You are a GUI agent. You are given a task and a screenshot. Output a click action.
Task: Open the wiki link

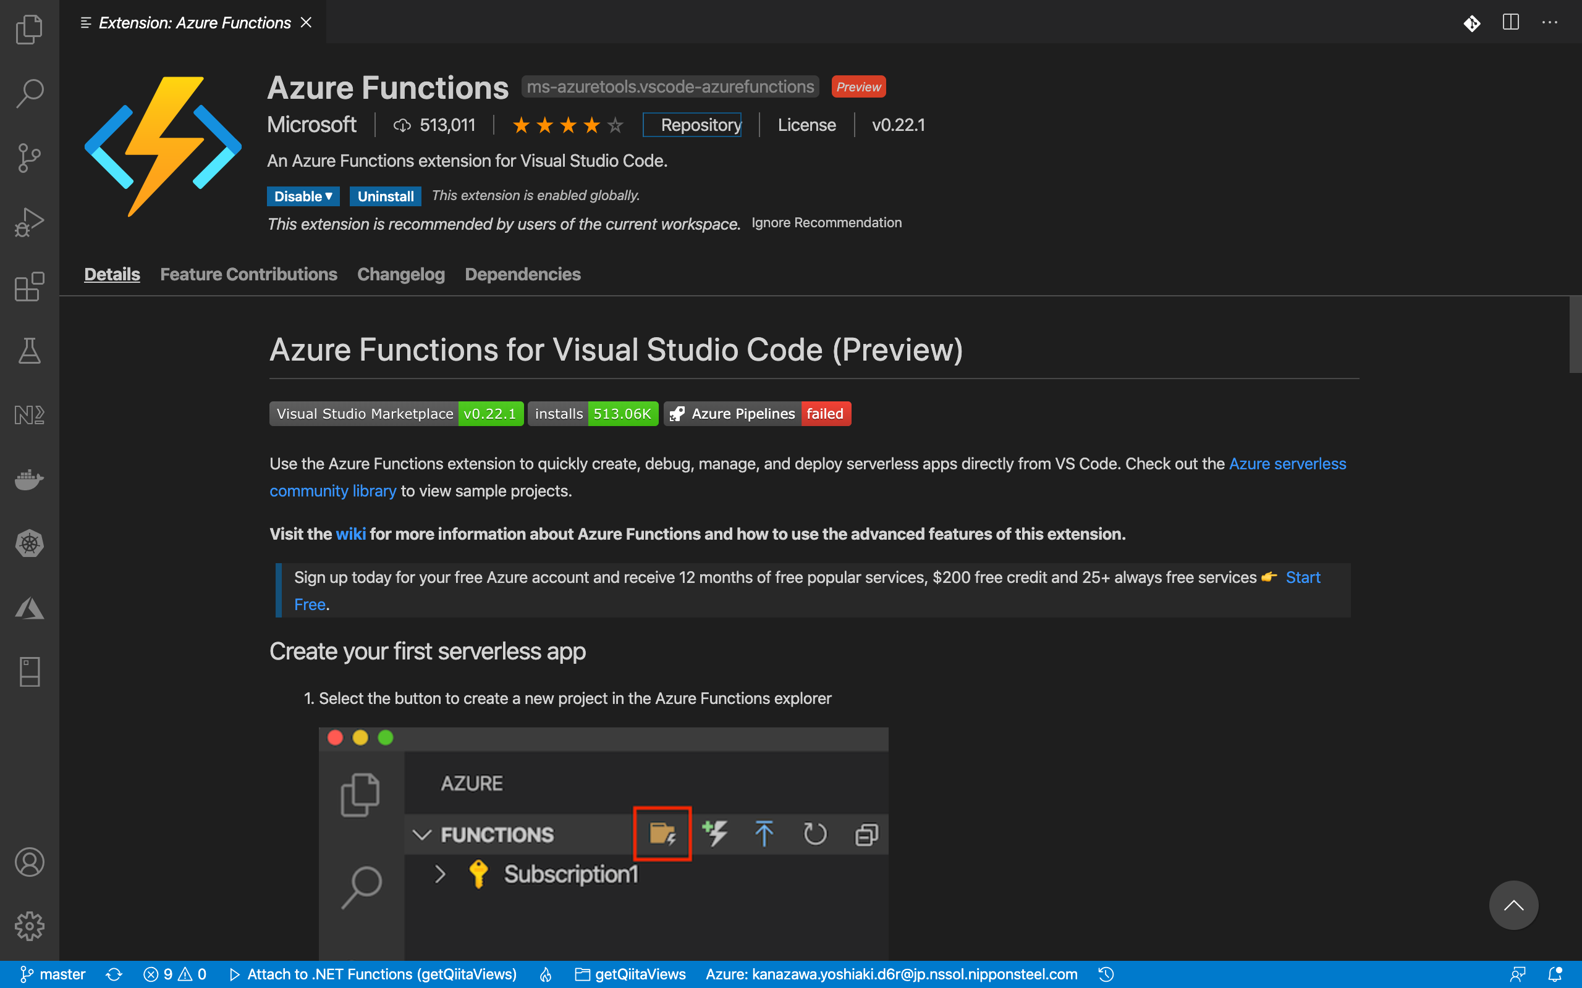350,535
